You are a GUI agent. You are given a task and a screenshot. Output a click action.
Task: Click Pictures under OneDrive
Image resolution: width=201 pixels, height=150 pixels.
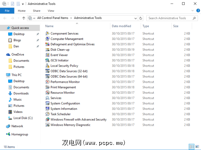click(19, 67)
